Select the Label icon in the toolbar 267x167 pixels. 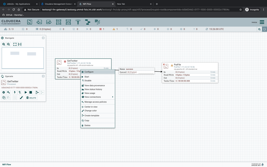[x=97, y=22]
